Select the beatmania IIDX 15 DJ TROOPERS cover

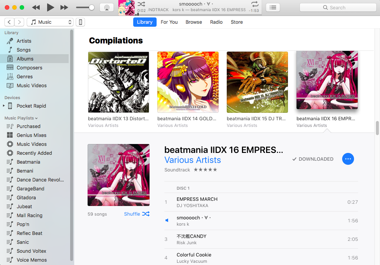(258, 82)
